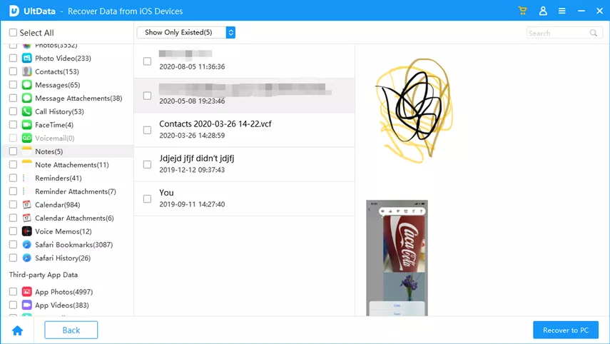Click the Recover to PC button

click(x=566, y=330)
